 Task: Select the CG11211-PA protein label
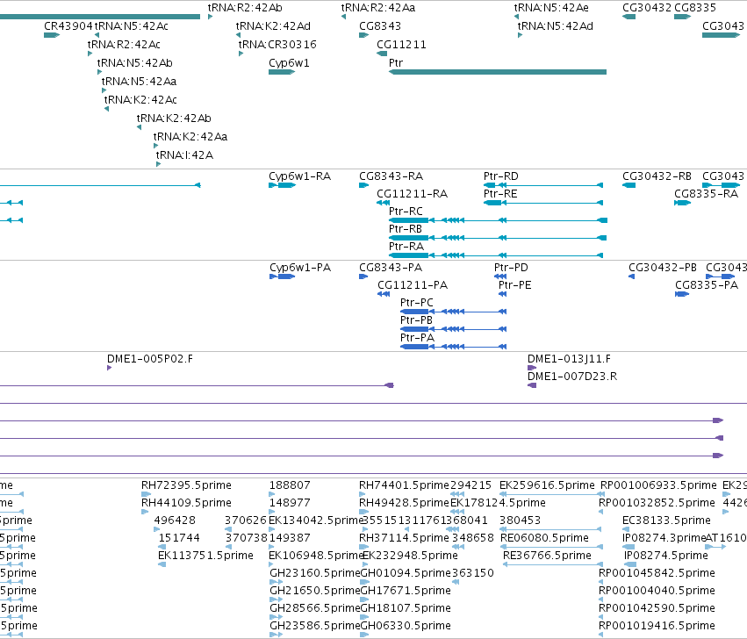(413, 285)
